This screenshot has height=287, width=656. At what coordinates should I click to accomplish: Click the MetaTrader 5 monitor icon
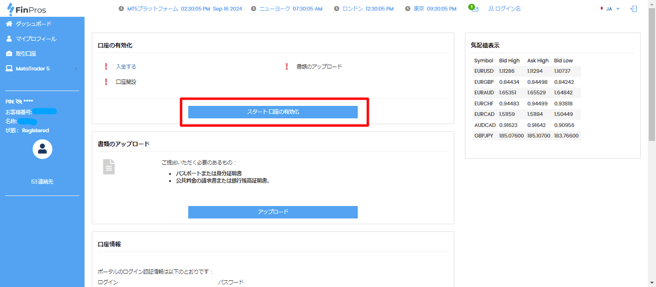pyautogui.click(x=10, y=69)
